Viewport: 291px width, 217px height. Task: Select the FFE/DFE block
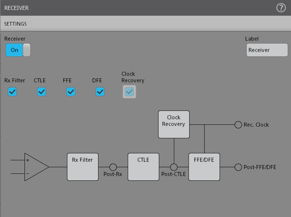[204, 167]
